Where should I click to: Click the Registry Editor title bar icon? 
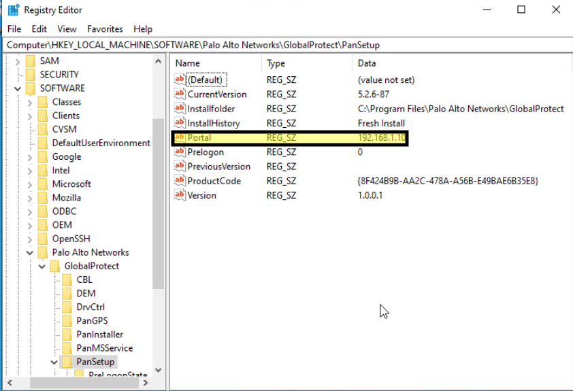14,10
